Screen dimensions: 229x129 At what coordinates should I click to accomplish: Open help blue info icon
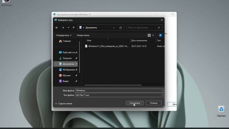(x=160, y=35)
